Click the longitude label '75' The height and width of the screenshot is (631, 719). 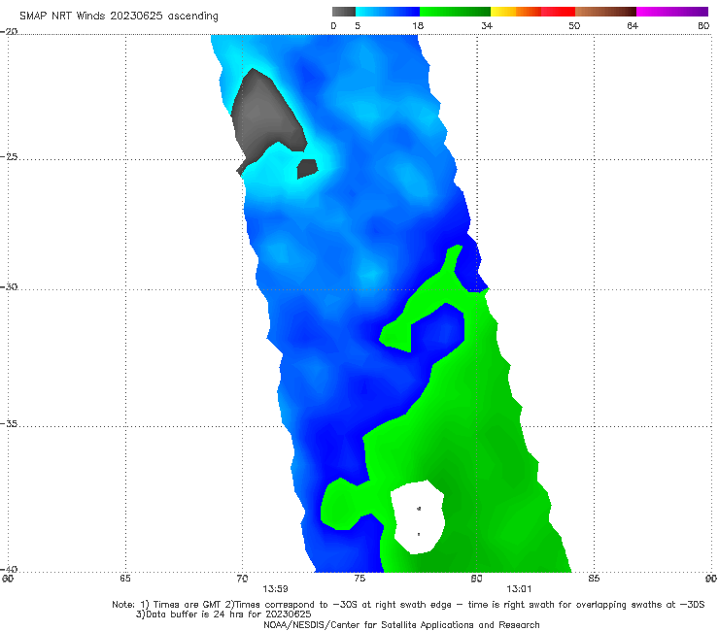tap(359, 579)
